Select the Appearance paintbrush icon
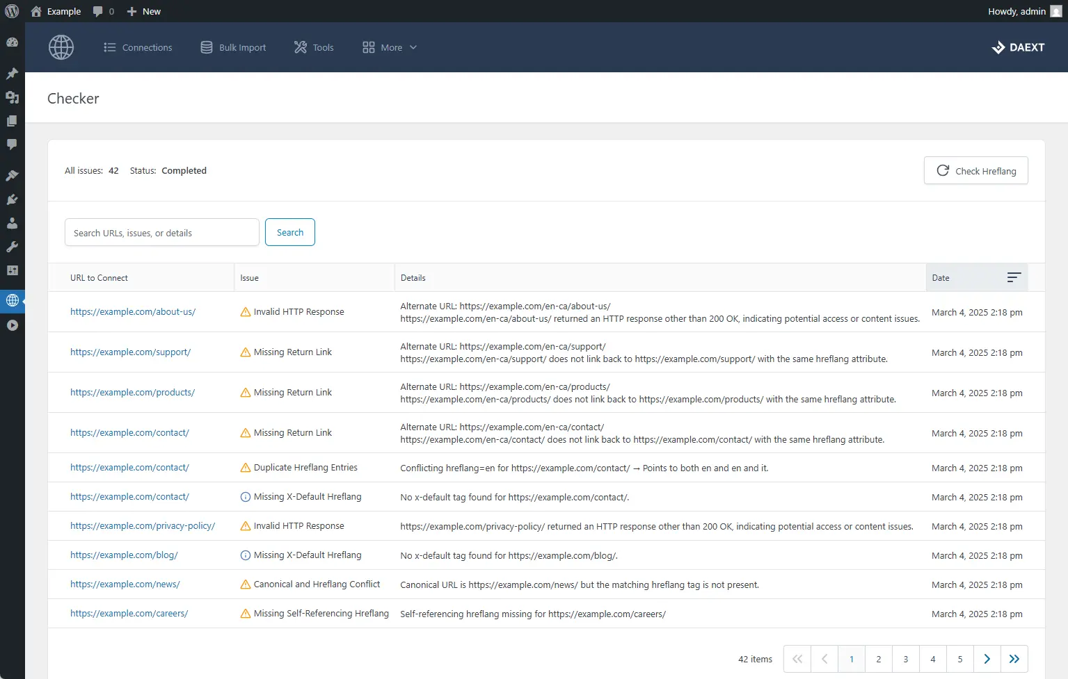Screen dimensions: 1068x679 [x=12, y=175]
